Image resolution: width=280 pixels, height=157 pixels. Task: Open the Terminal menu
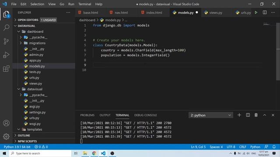tap(84, 4)
